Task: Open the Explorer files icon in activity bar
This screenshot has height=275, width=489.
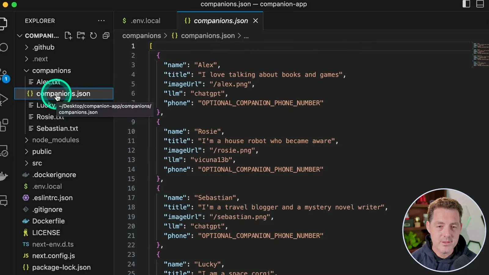Action: tap(4, 24)
